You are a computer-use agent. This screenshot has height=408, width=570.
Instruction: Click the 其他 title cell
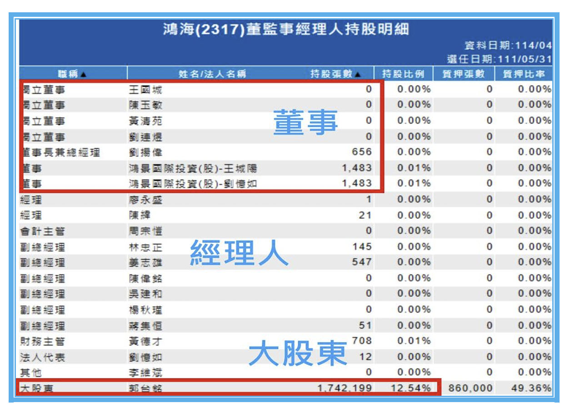tap(31, 373)
